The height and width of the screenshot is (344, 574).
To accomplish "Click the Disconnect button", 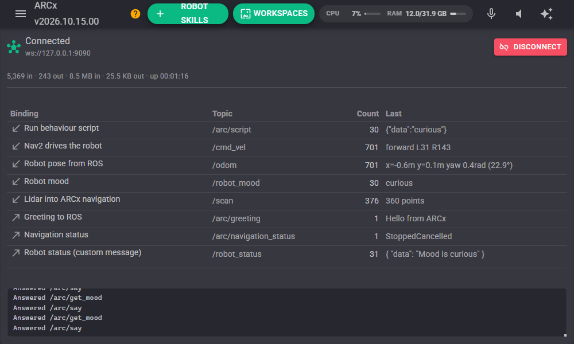I will (x=530, y=47).
